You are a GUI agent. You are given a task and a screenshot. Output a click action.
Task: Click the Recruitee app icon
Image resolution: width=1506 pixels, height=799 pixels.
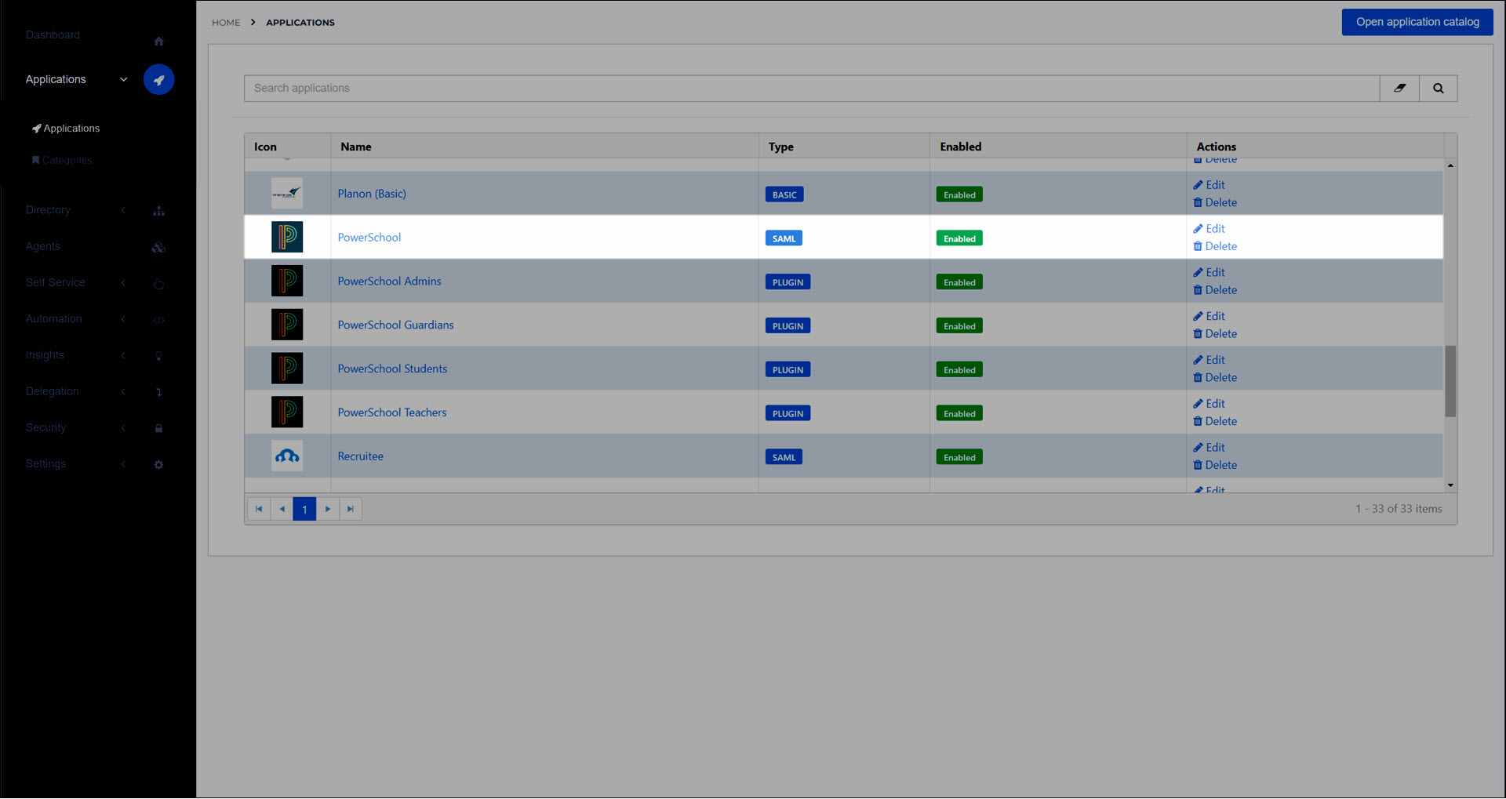pyautogui.click(x=287, y=456)
